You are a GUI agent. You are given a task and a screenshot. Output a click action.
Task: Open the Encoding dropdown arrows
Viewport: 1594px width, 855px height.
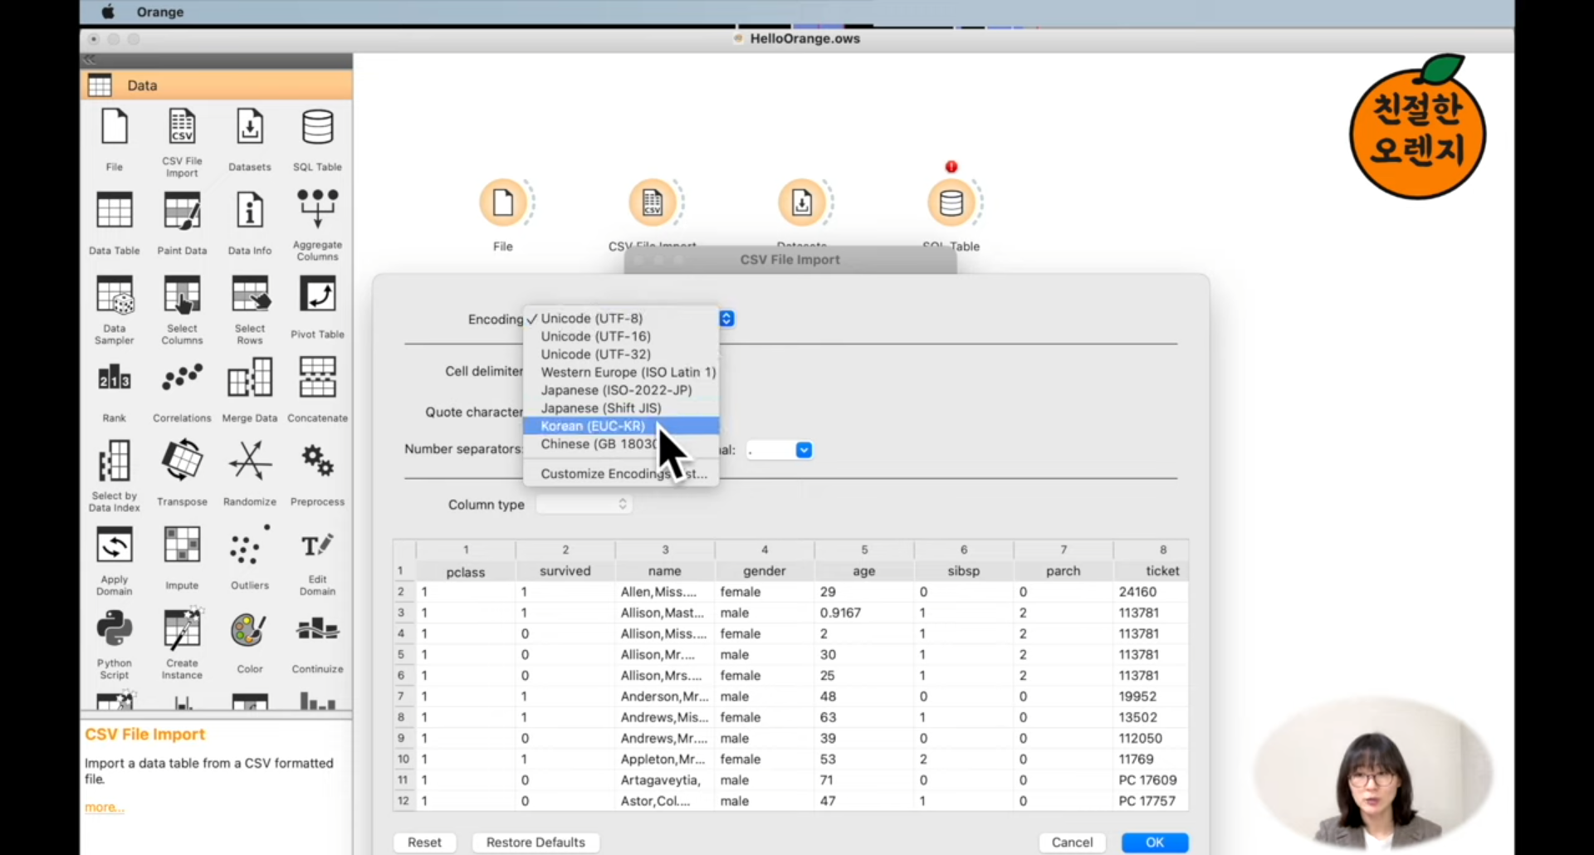point(726,319)
